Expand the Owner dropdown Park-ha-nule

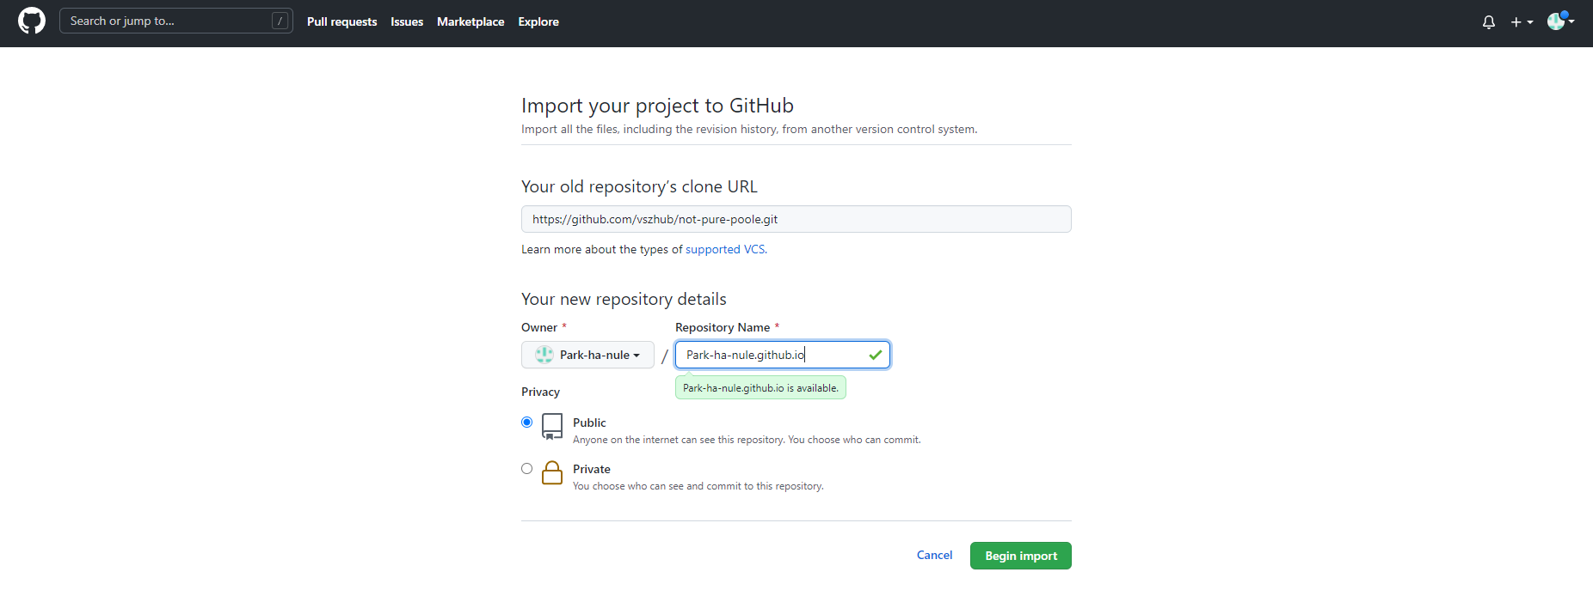(587, 355)
